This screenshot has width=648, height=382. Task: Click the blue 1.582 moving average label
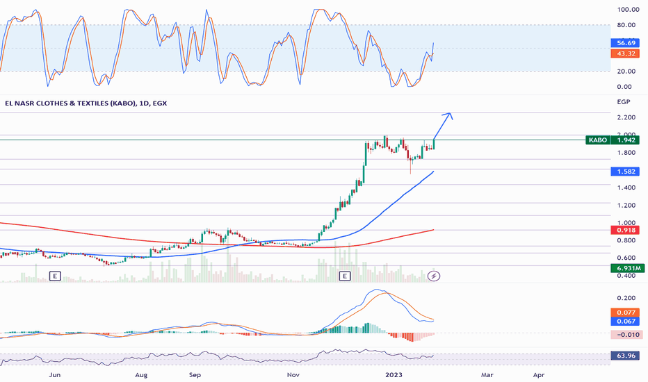626,172
